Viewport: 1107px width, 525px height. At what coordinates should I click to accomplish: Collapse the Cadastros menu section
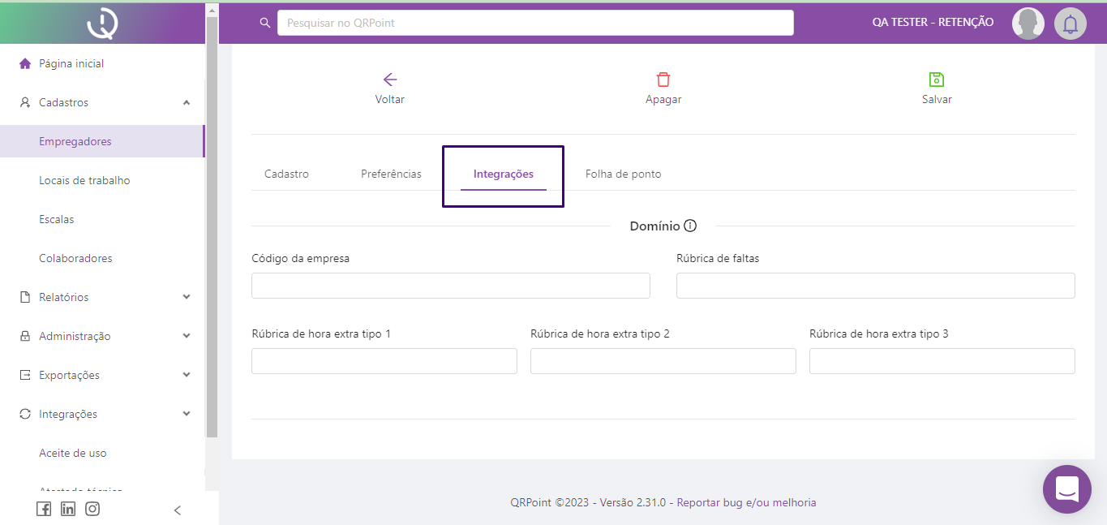pyautogui.click(x=187, y=102)
